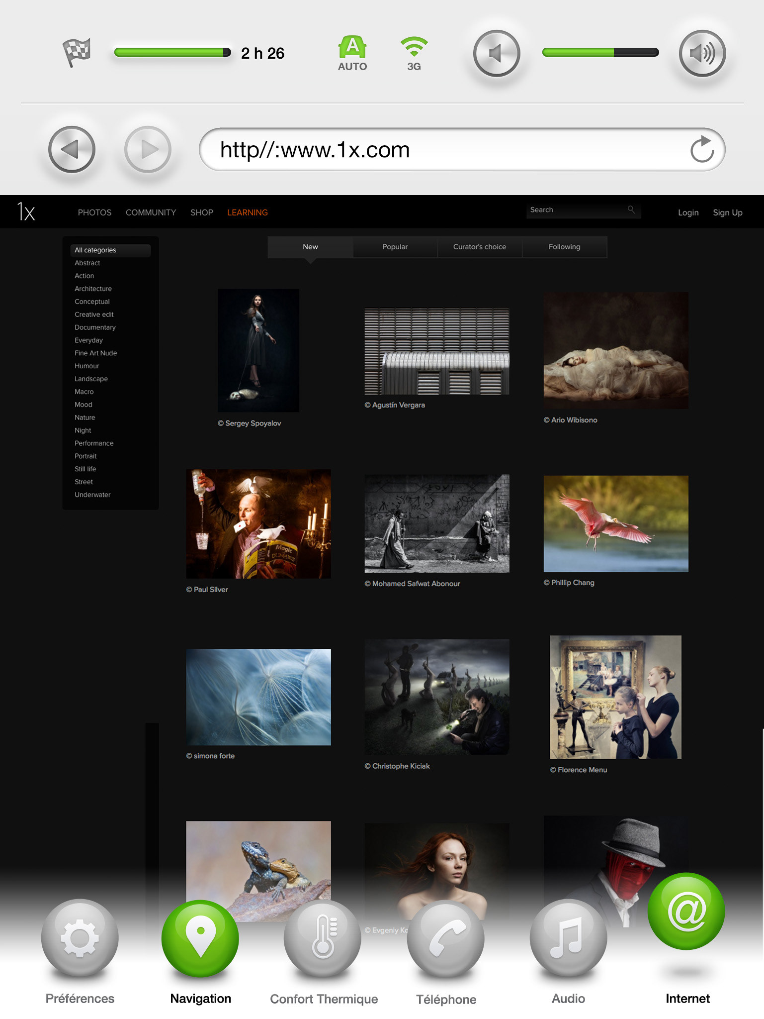Open the Internet @ button
Image resolution: width=764 pixels, height=1019 pixels.
pos(686,911)
